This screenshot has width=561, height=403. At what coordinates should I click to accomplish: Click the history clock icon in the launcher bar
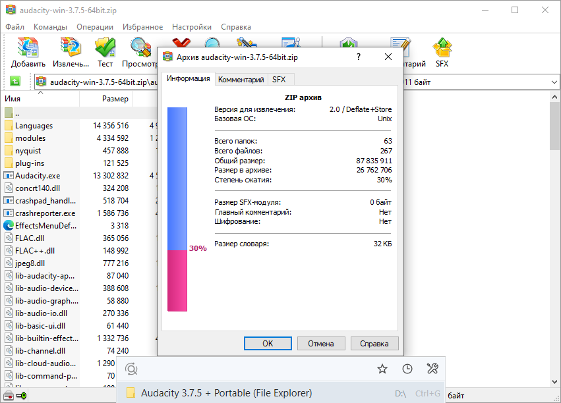tap(407, 369)
